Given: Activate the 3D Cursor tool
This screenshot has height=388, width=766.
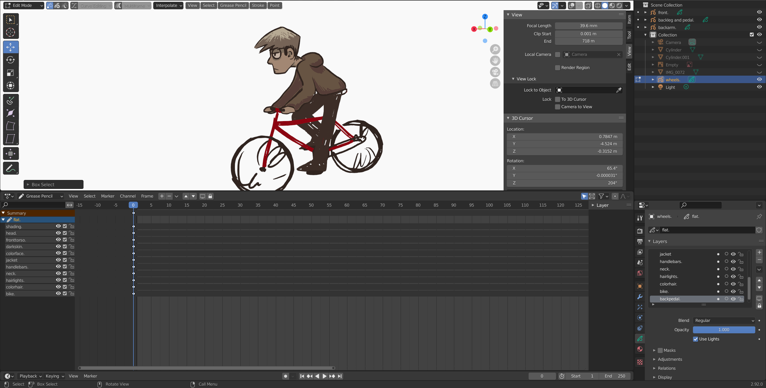Looking at the screenshot, I should pos(11,32).
